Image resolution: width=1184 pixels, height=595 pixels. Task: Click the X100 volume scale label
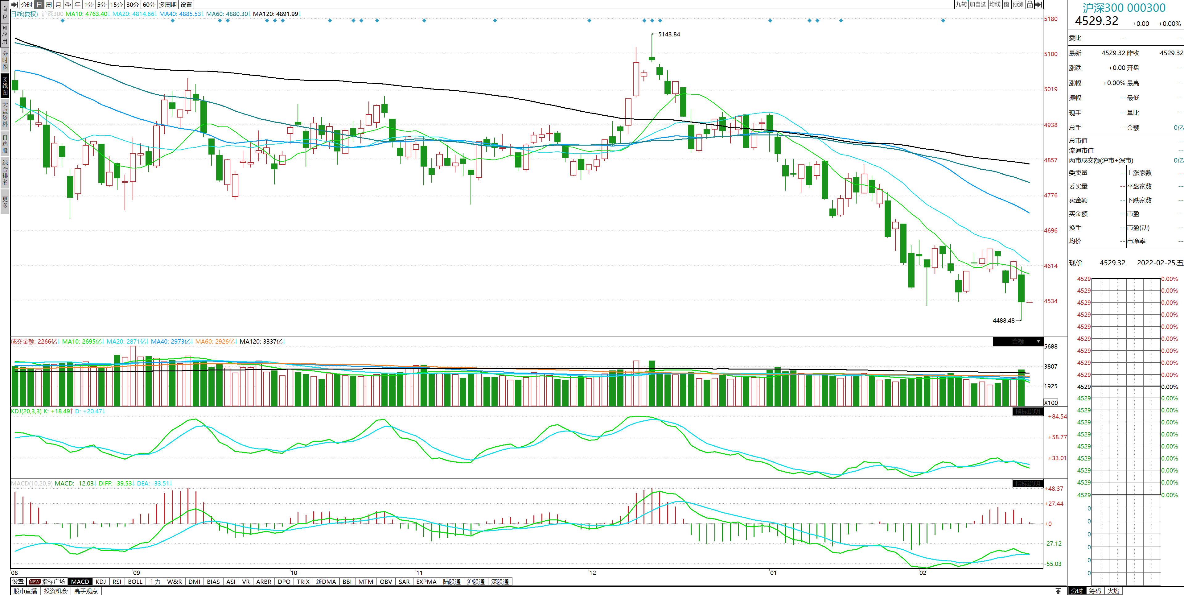[1051, 402]
